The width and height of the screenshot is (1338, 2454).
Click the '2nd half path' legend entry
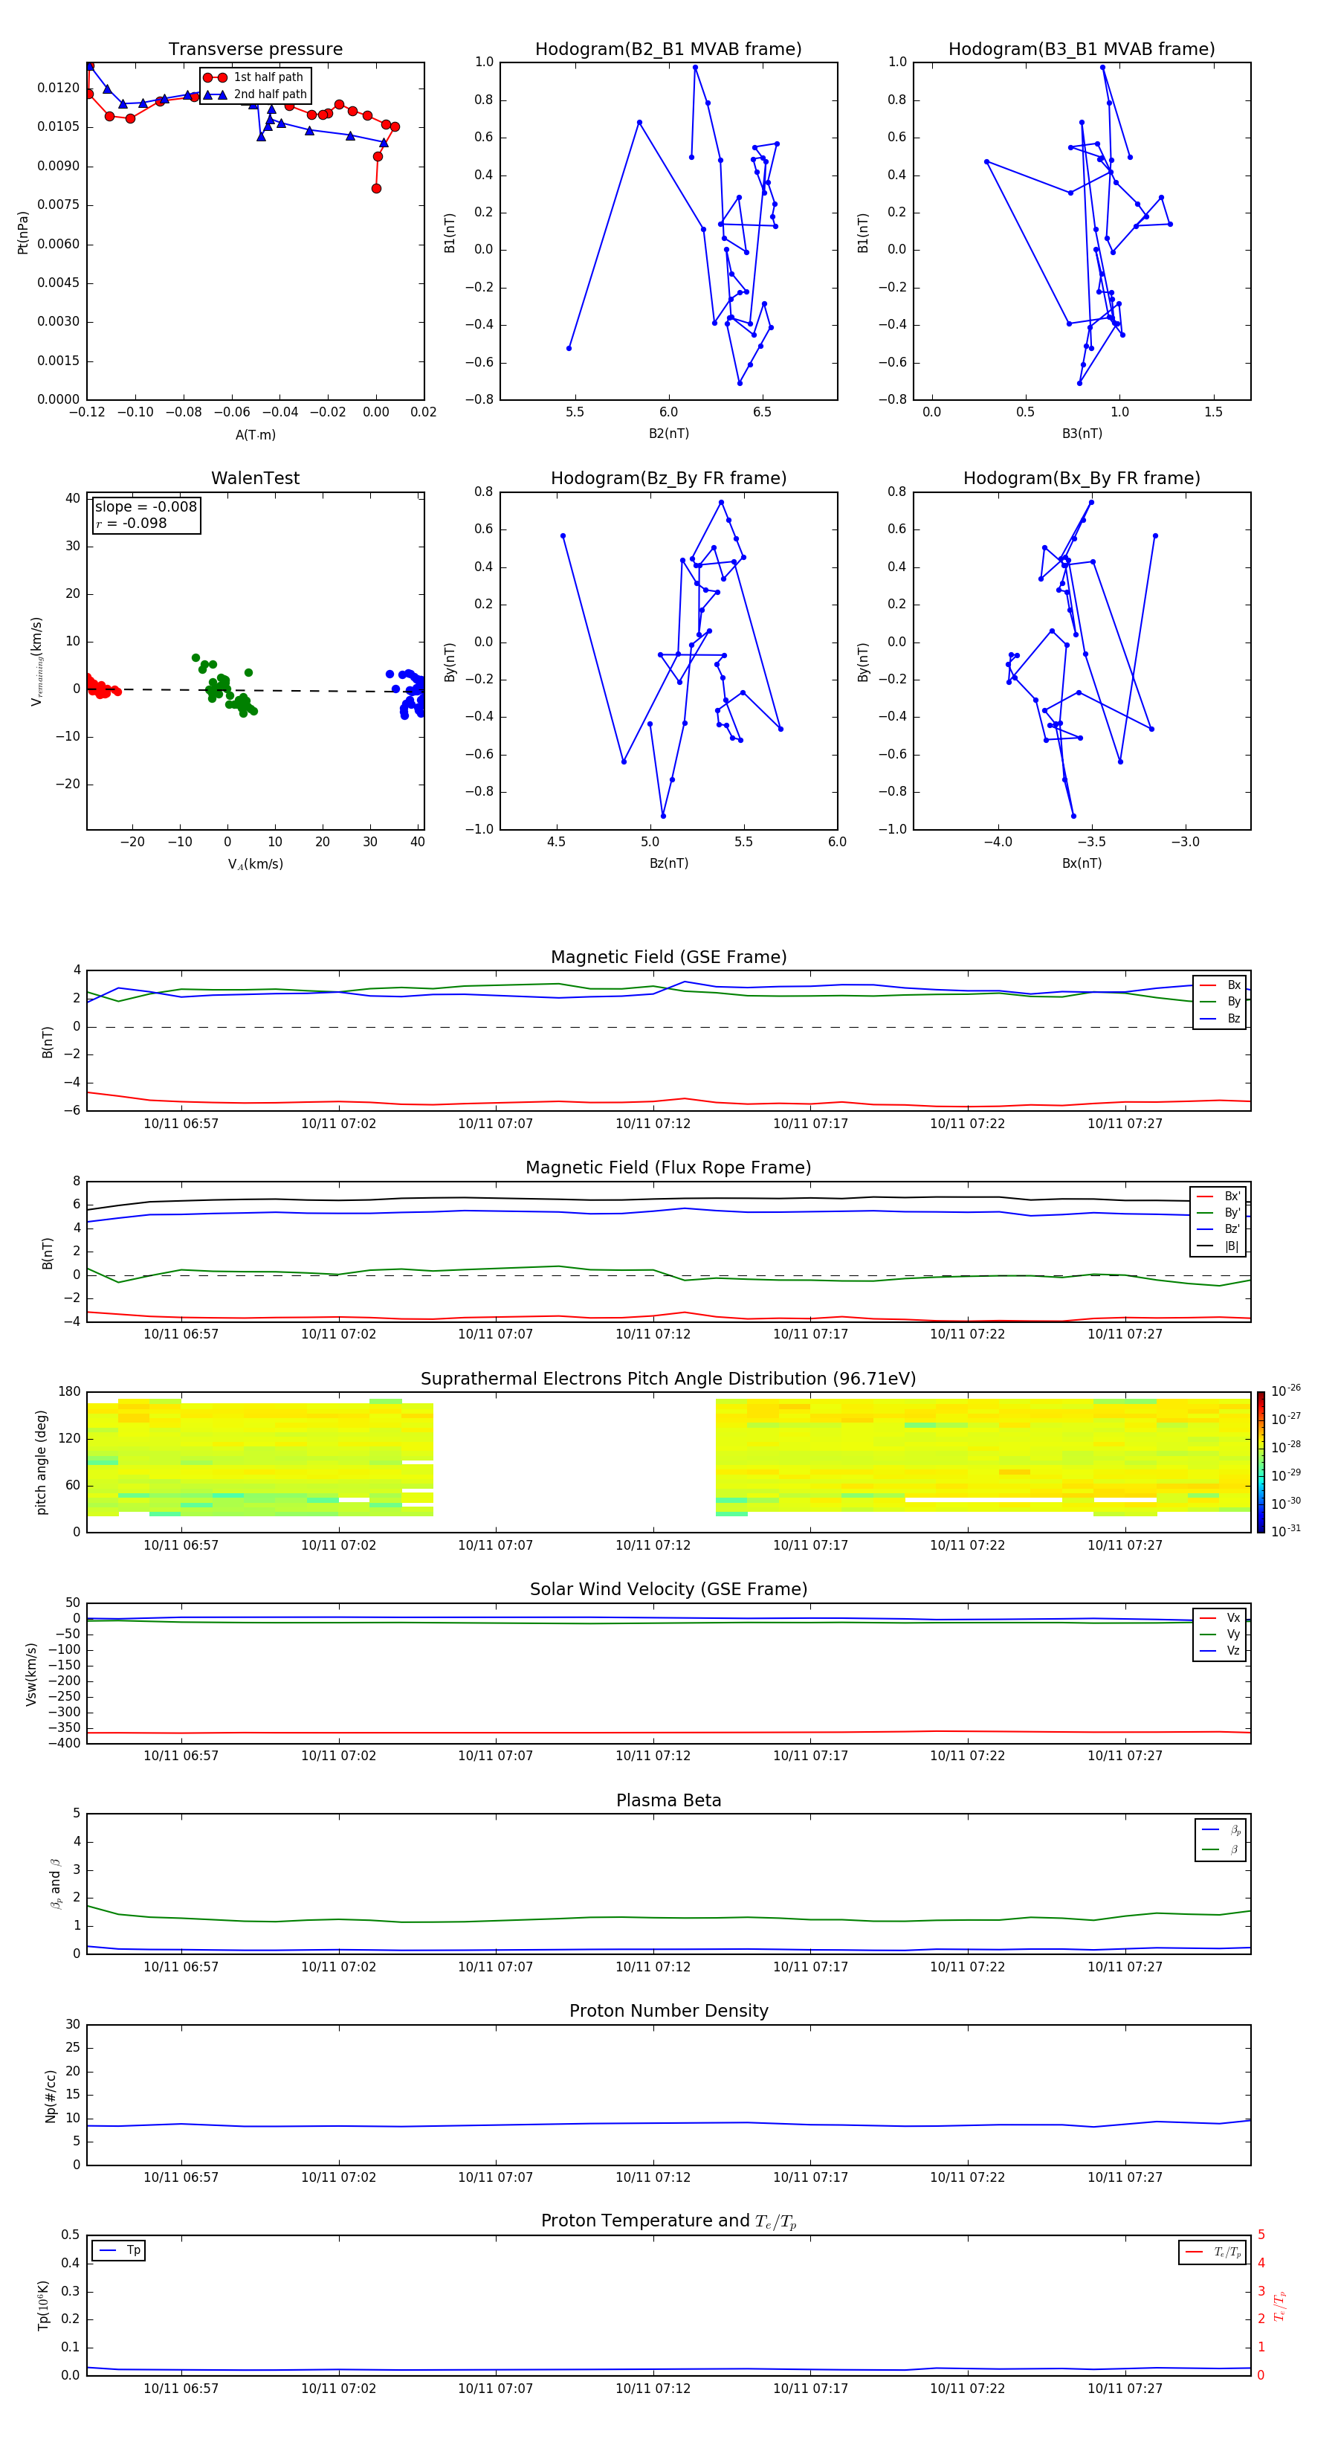[255, 94]
